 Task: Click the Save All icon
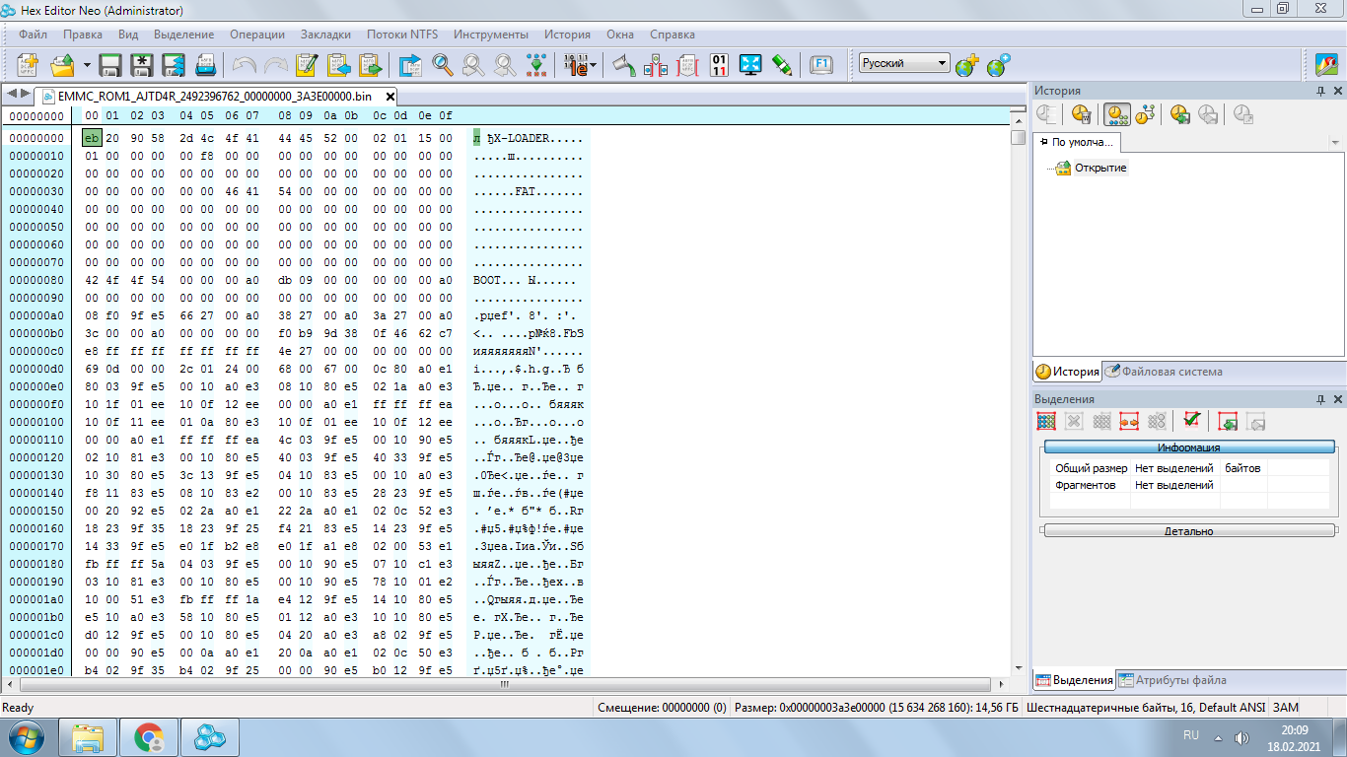pos(174,65)
